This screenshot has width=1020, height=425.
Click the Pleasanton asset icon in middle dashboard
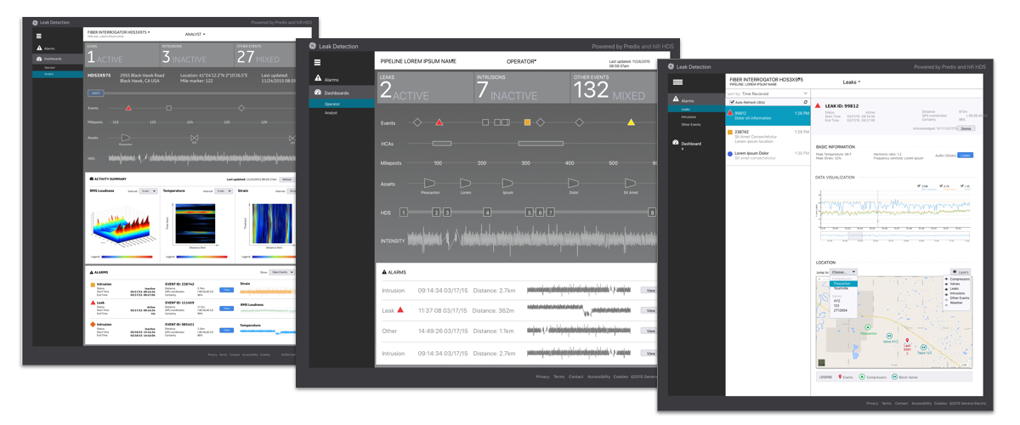431,183
